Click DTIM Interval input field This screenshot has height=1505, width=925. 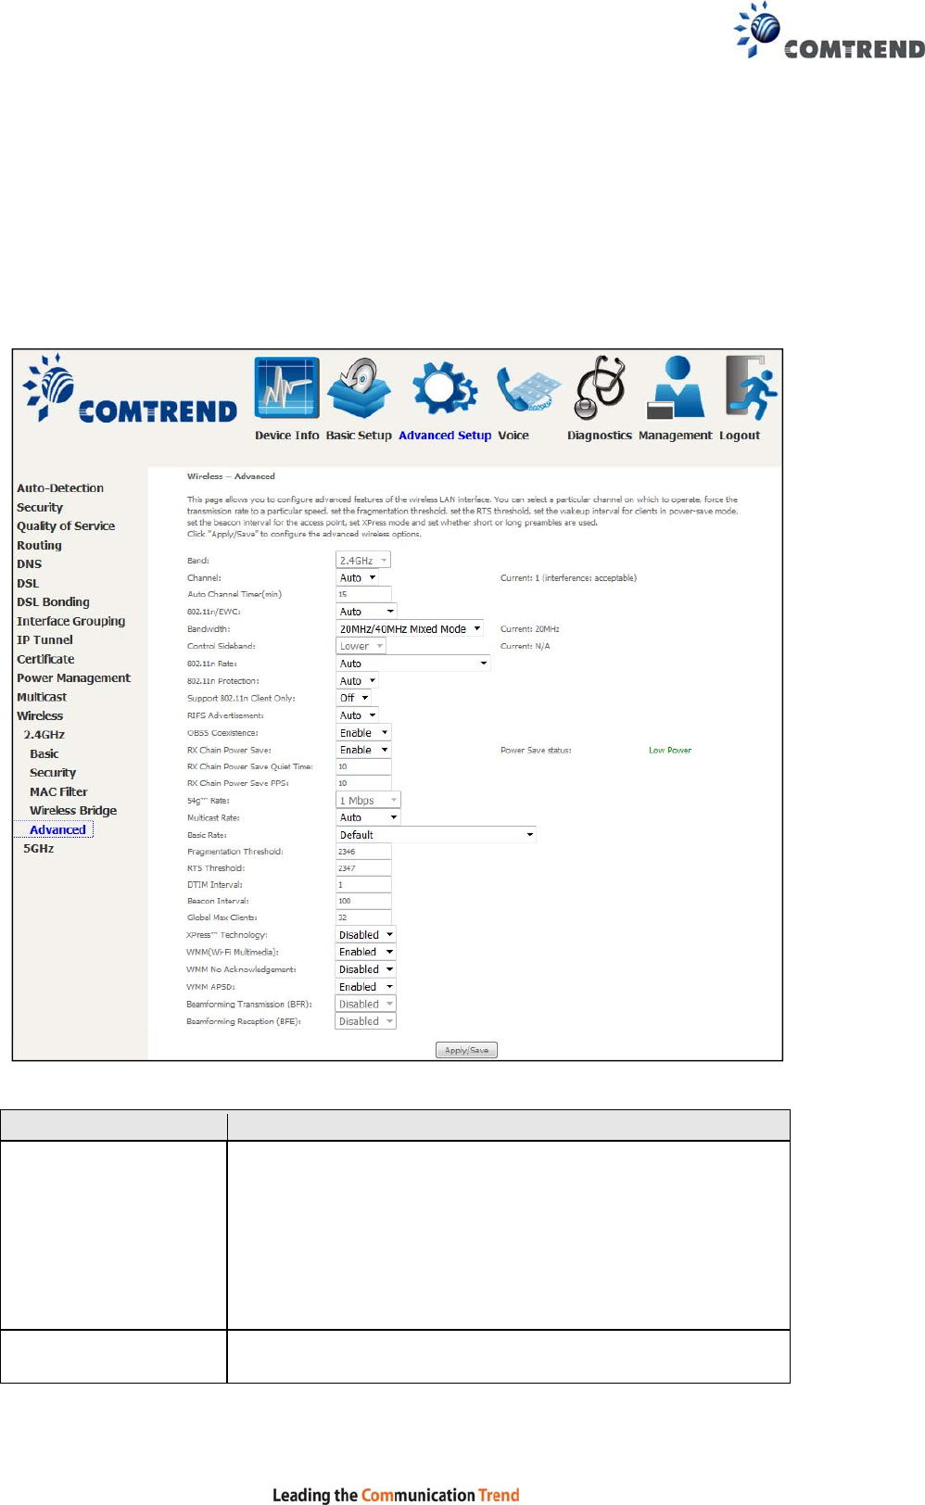(x=363, y=885)
